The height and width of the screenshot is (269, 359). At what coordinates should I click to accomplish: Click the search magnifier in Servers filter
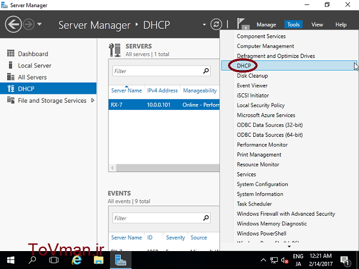pos(206,71)
